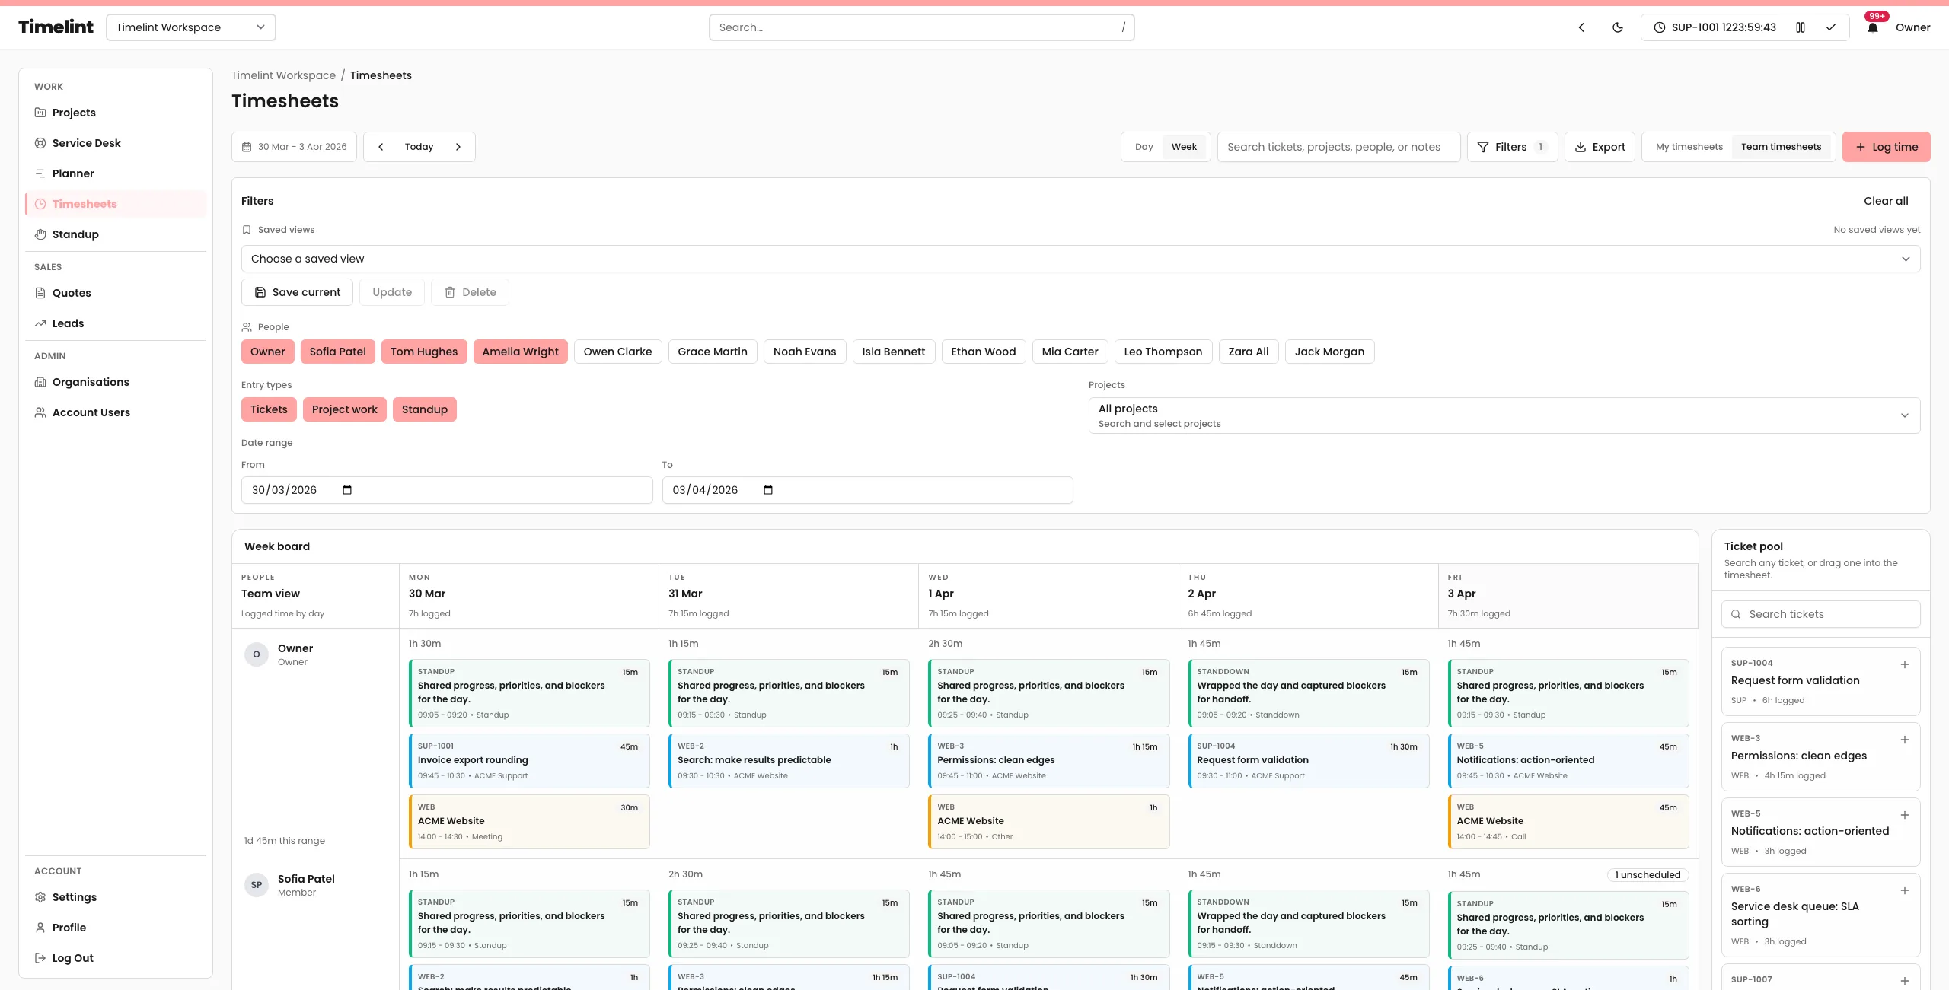The width and height of the screenshot is (1949, 990).
Task: Open Projects in the sidebar
Action: point(116,113)
